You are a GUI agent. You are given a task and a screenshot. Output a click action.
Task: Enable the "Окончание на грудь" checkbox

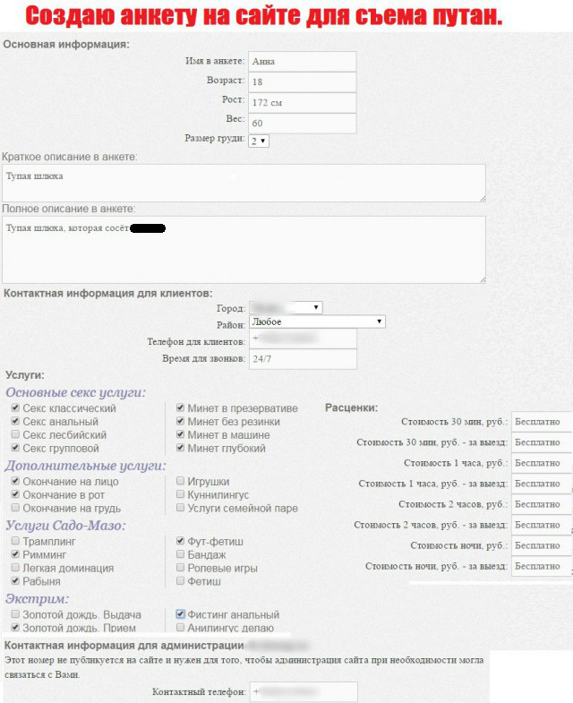pos(16,508)
